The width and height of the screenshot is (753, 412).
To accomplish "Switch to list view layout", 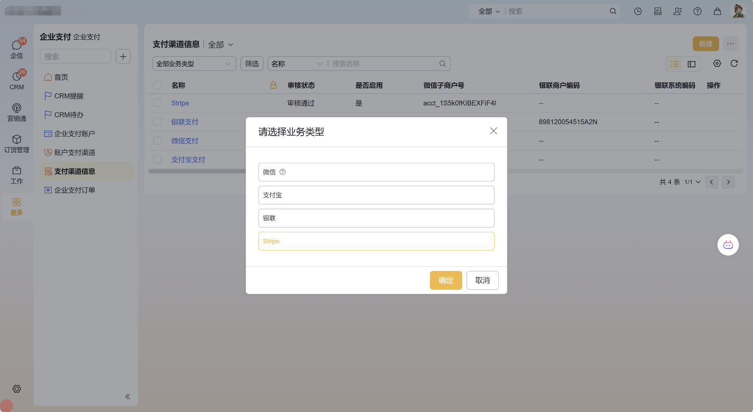I will [x=675, y=64].
